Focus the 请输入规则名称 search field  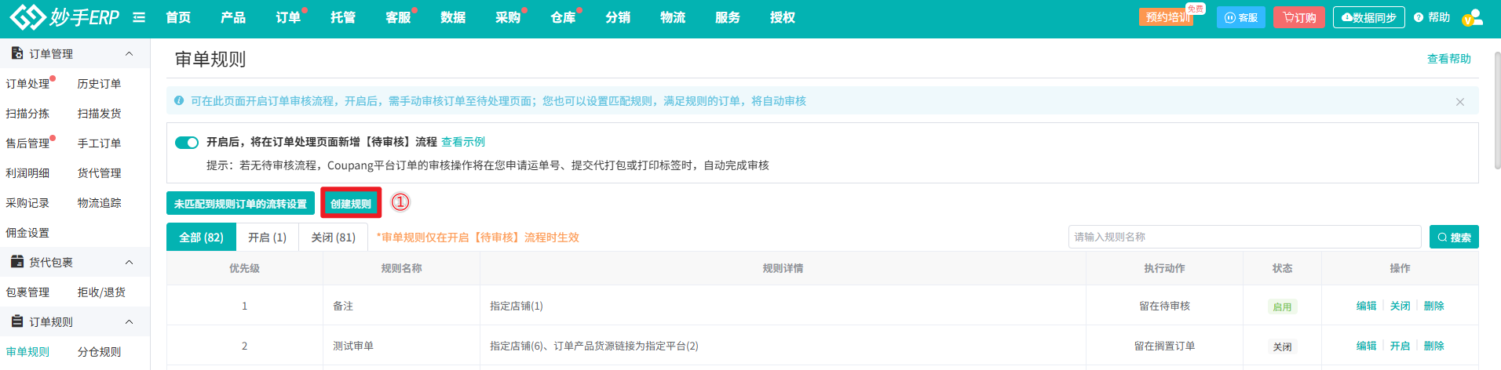(x=1244, y=237)
